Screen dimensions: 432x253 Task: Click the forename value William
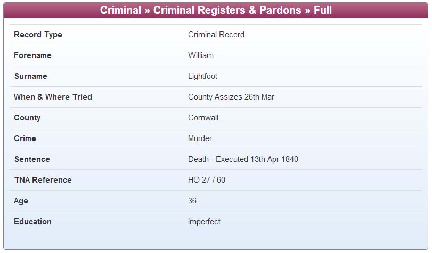pyautogui.click(x=201, y=55)
